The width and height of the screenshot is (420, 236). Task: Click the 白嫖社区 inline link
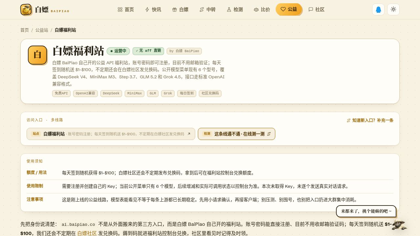pyautogui.click(x=87, y=233)
